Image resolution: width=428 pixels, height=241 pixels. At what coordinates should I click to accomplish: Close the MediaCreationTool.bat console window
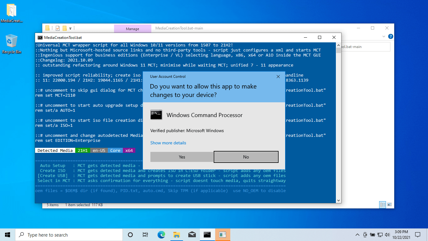tap(334, 37)
